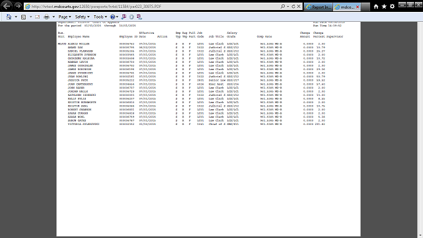This screenshot has width=423, height=238.
Task: Open a new tab button
Action: pyautogui.click(x=365, y=7)
